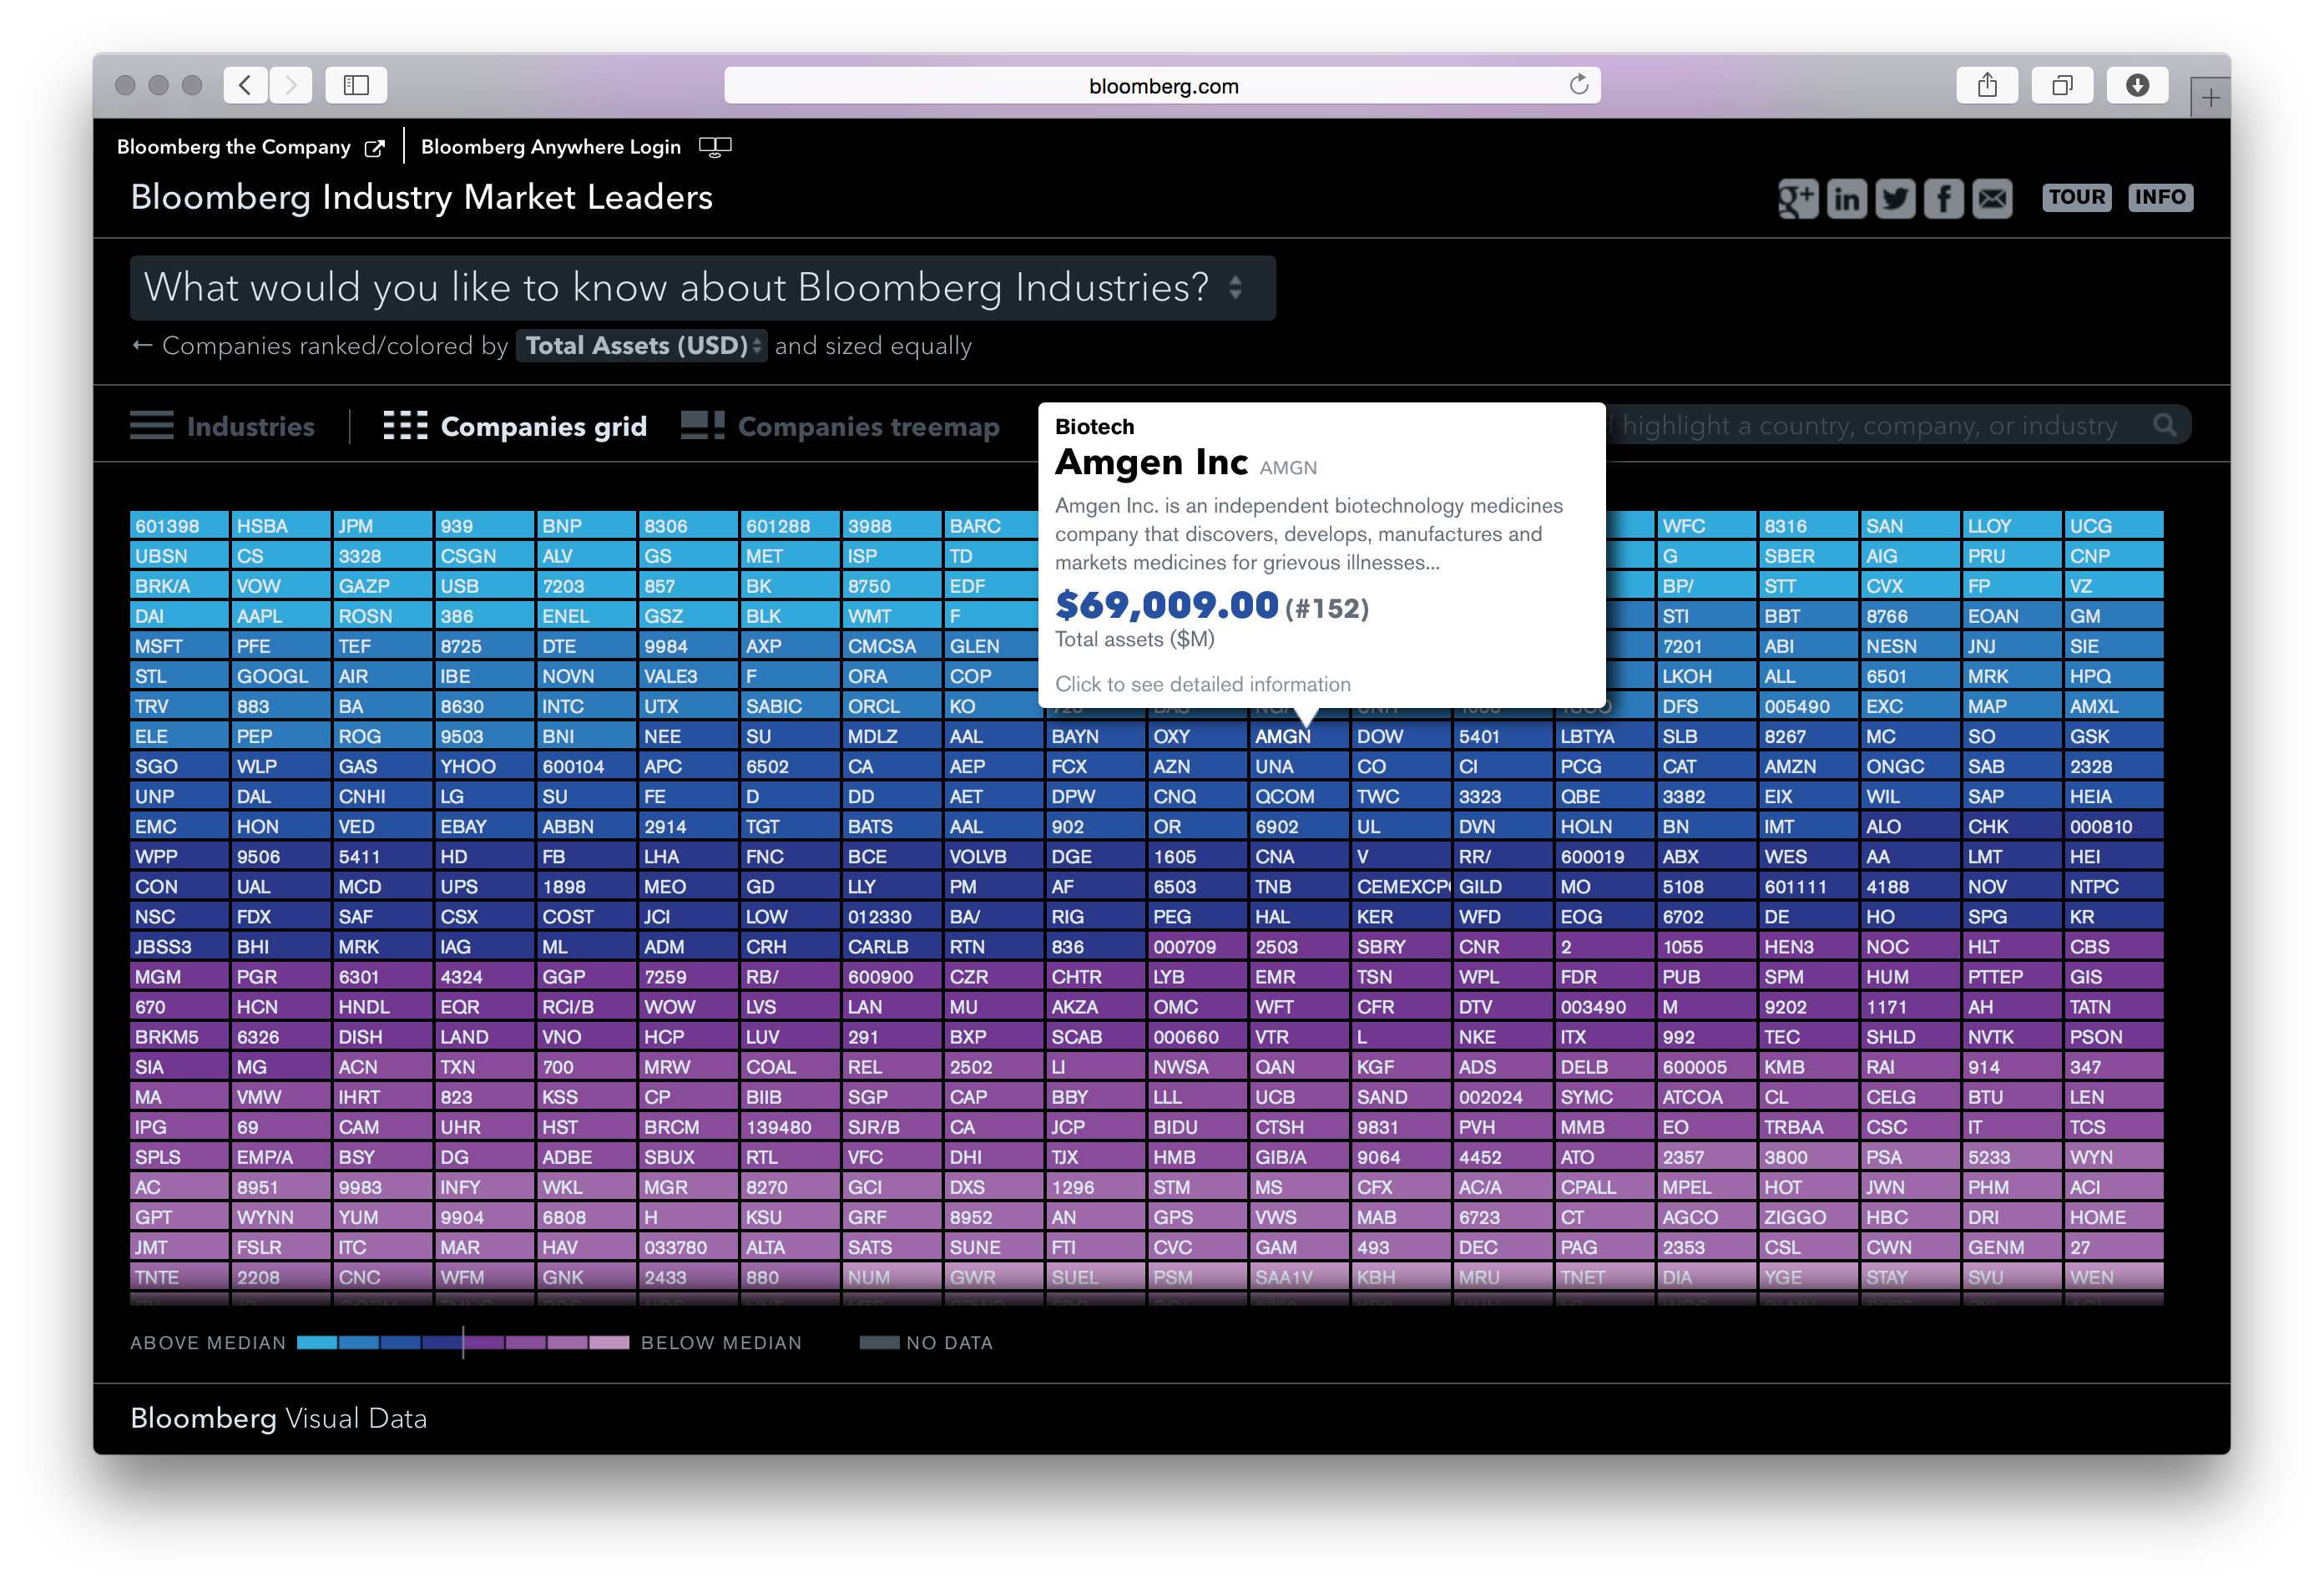
Task: Click the search magnifier icon
Action: coord(2166,424)
